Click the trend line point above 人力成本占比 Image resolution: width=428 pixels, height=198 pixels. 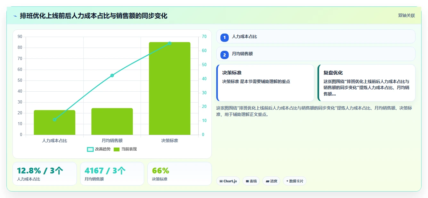(54, 119)
